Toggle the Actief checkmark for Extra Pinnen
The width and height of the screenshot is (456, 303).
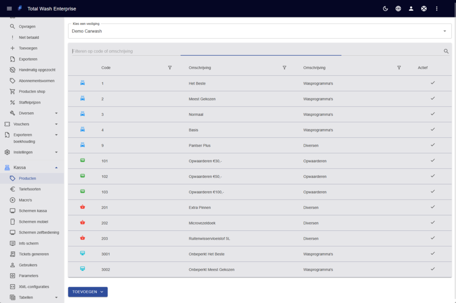tap(432, 207)
